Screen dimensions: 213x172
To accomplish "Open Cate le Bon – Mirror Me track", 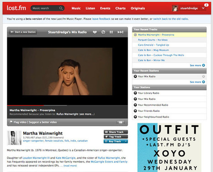I will tap(151, 60).
